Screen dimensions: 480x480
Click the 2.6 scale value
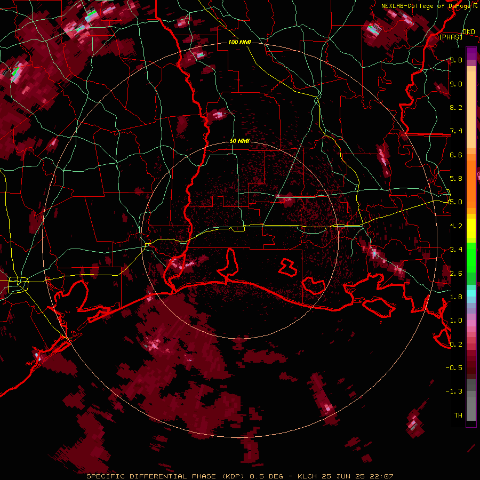[456, 274]
